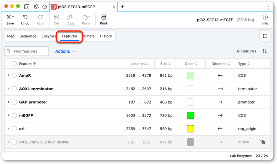Open the three-dot overflow menu
The image size is (277, 164).
pyautogui.click(x=268, y=7)
